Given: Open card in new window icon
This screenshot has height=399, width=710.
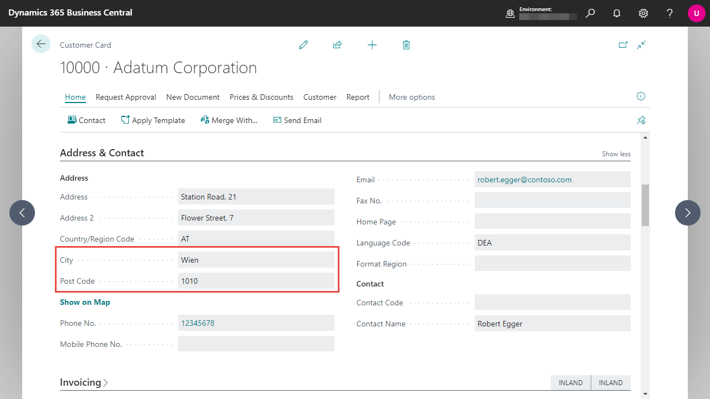Looking at the screenshot, I should 623,45.
